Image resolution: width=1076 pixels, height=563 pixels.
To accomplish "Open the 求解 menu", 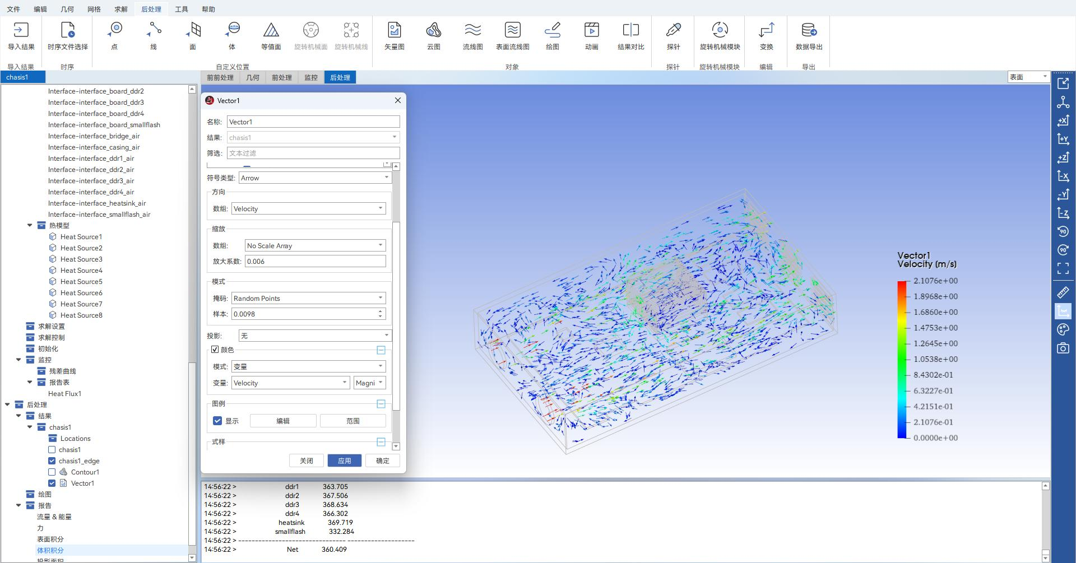I will point(120,9).
